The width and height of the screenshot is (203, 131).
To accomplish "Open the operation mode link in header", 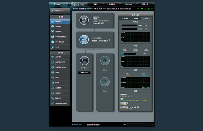I will point(83,9).
